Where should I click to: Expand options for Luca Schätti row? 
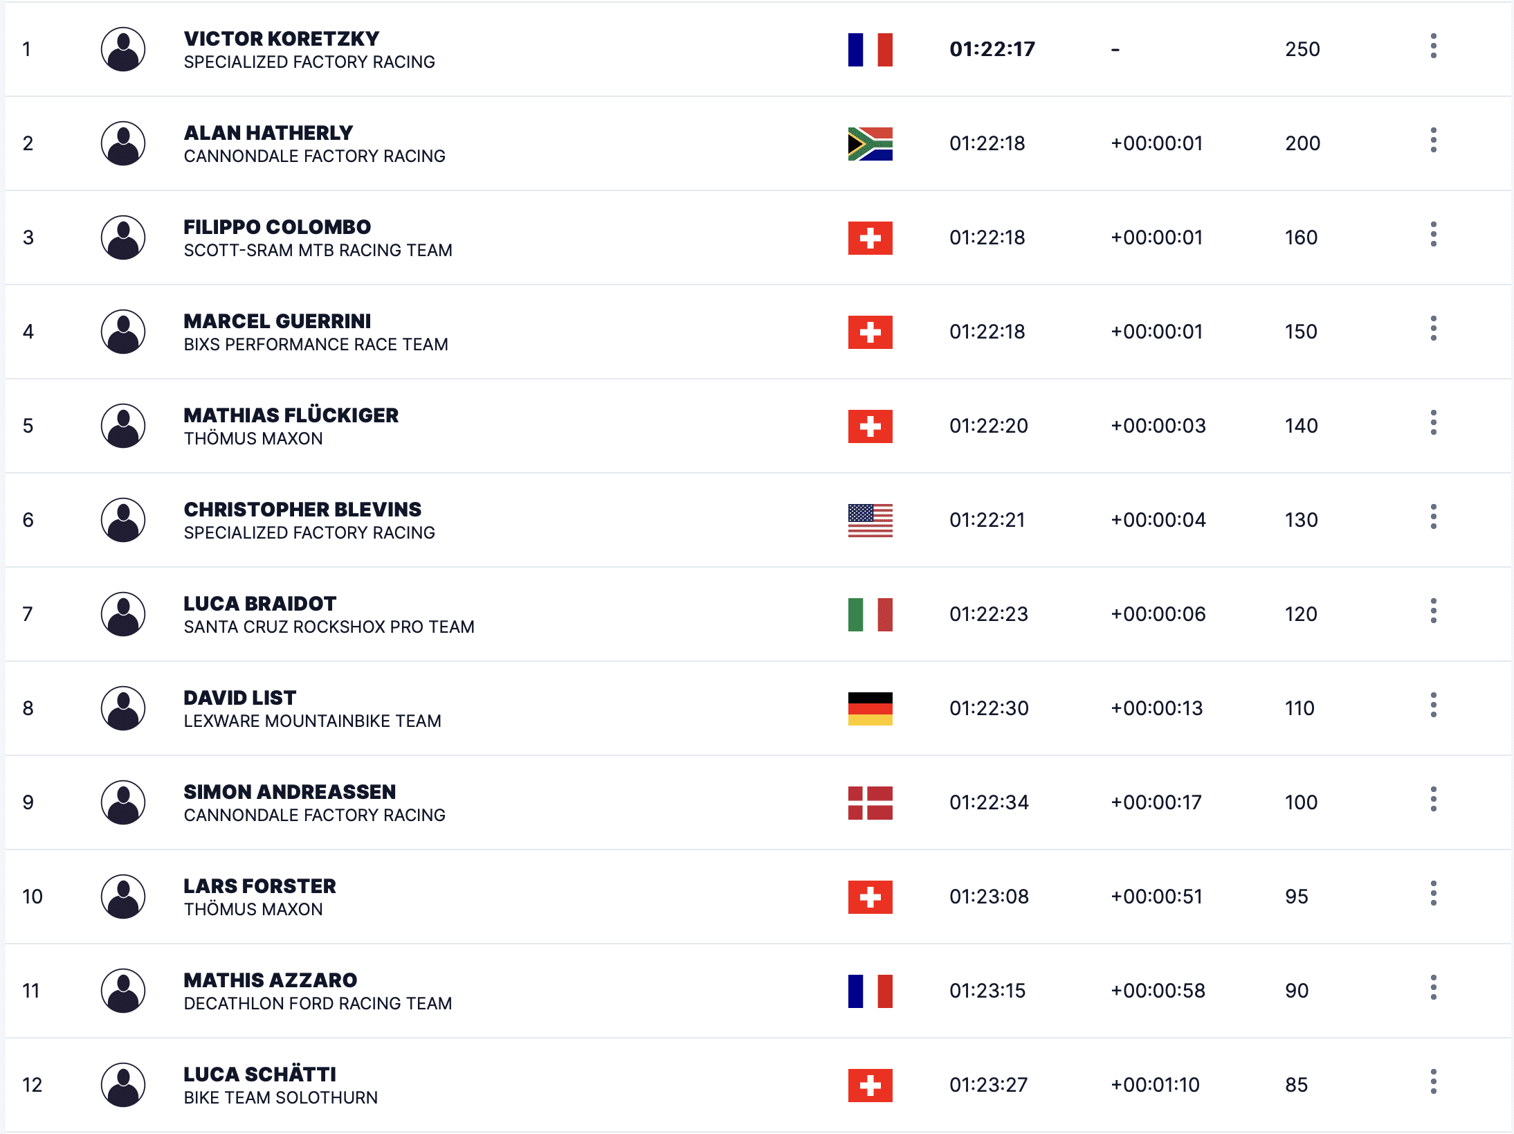tap(1433, 1082)
